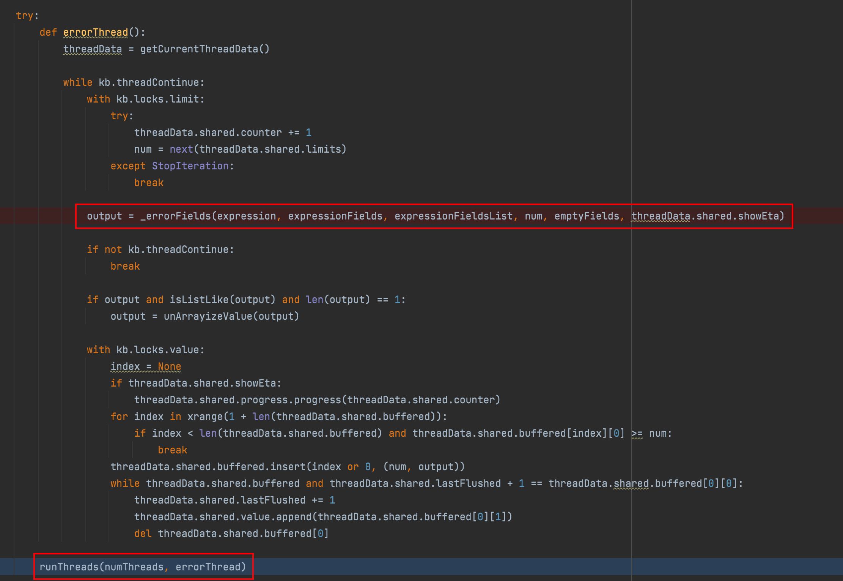Click the runThreads call on highlighted line
This screenshot has width=843, height=581.
point(69,567)
